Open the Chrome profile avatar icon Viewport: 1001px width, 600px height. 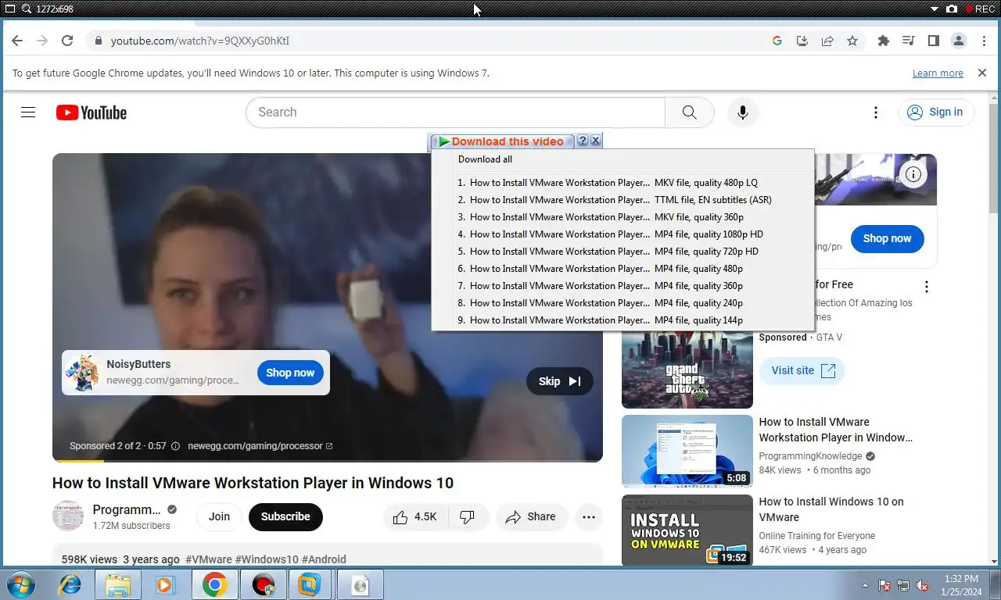pos(959,41)
